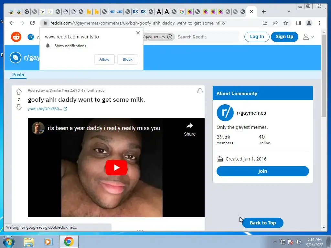Open the taskbar clock and date
Viewport: 331px width, 248px height.
[x=315, y=242]
